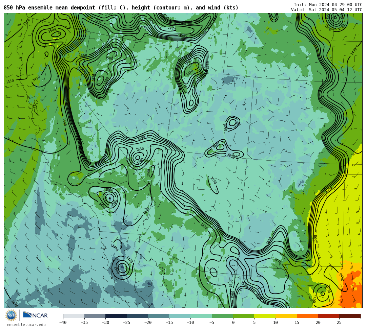Image resolution: width=366 pixels, height=329 pixels.
Task: Pick the dark brown above-25 colorbar segment
Action: (x=350, y=316)
